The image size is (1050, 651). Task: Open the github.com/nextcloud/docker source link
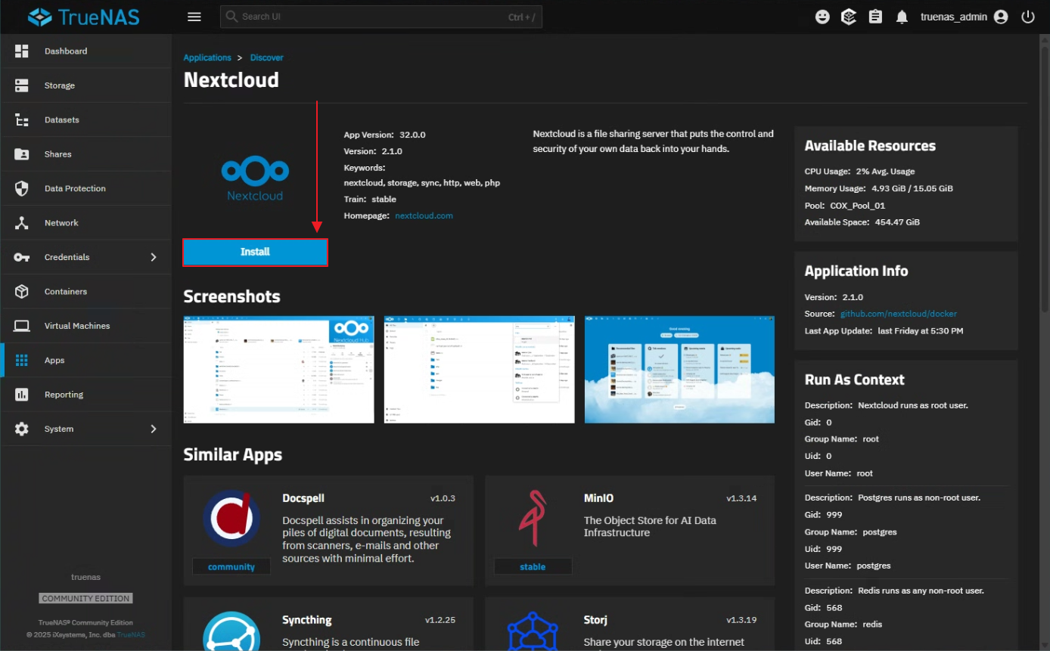[899, 314]
